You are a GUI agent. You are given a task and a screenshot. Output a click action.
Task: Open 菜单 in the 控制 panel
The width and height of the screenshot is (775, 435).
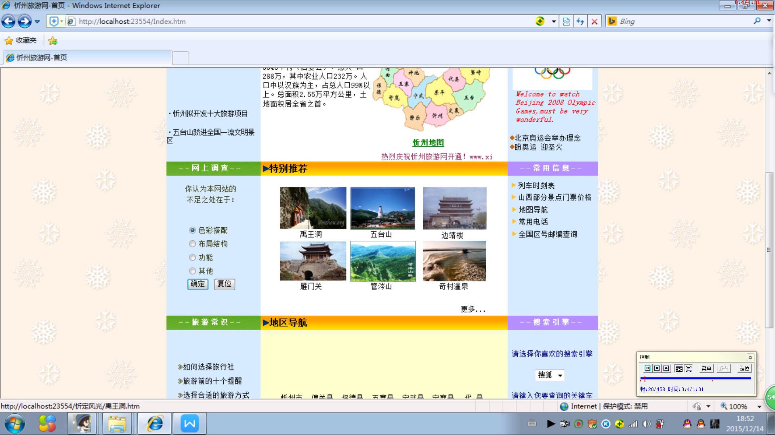pyautogui.click(x=706, y=368)
